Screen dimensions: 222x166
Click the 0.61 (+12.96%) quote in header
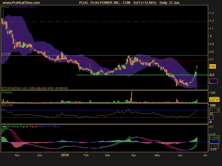click(145, 3)
